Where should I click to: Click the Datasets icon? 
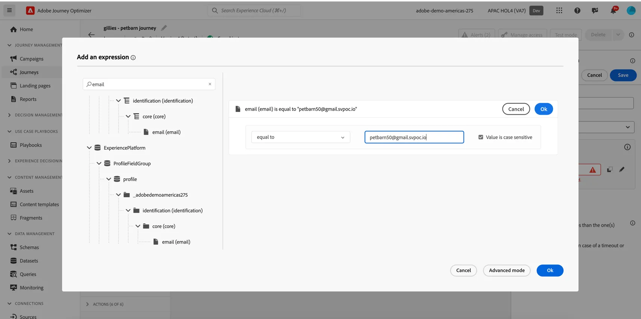tap(13, 261)
